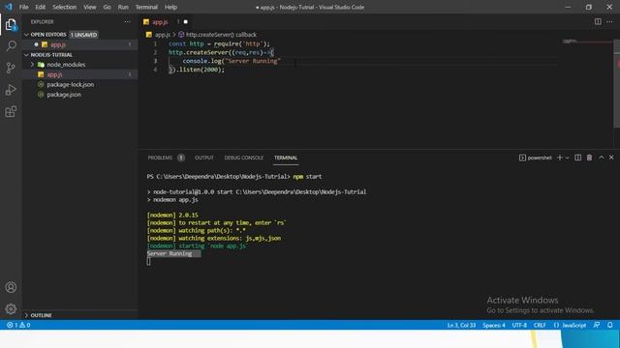Screen dimensions: 620x348
Task: Select the app.js editor tab
Action: (x=160, y=21)
